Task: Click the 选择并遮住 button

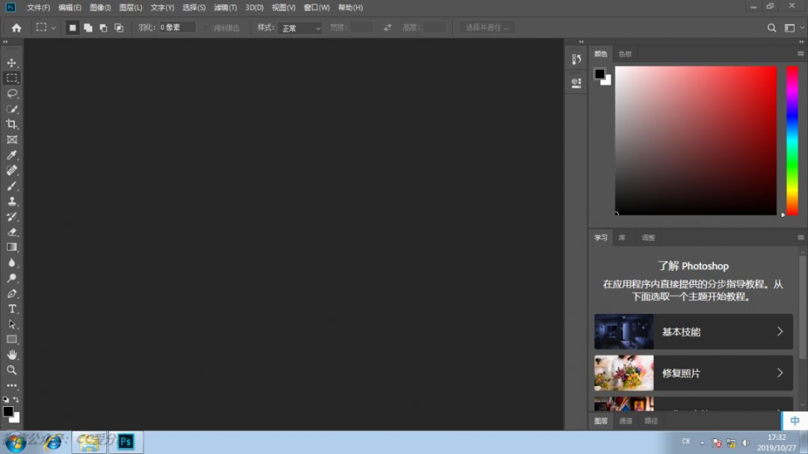Action: coord(487,28)
